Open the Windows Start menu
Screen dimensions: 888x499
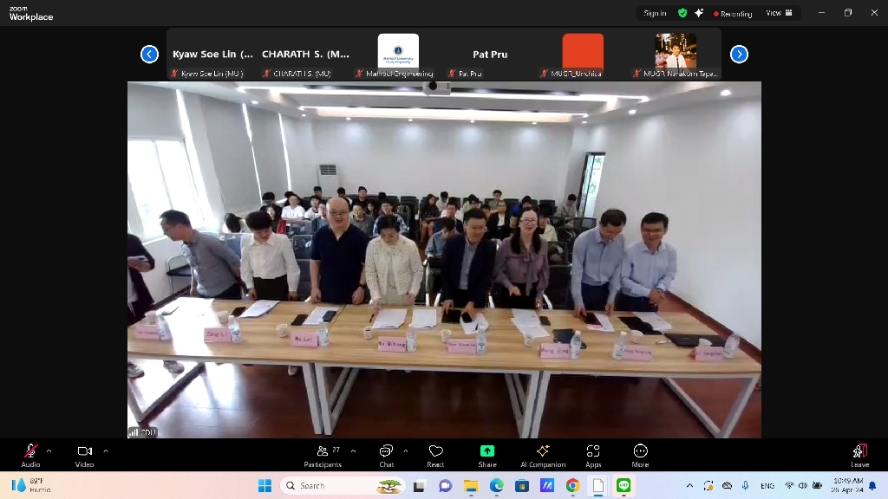click(x=264, y=486)
